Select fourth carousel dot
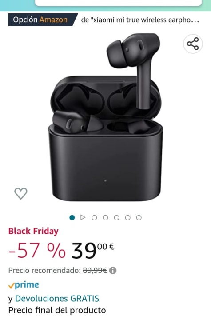The height and width of the screenshot is (320, 211). [106, 217]
